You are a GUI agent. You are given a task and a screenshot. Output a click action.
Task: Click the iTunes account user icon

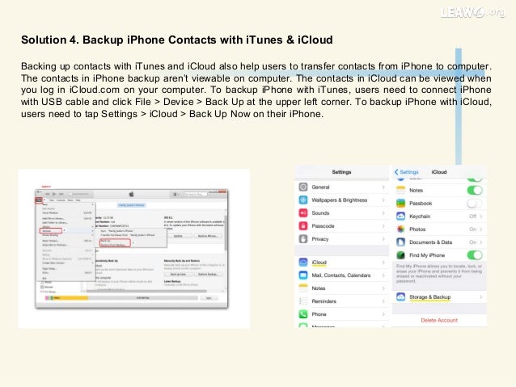(175, 194)
